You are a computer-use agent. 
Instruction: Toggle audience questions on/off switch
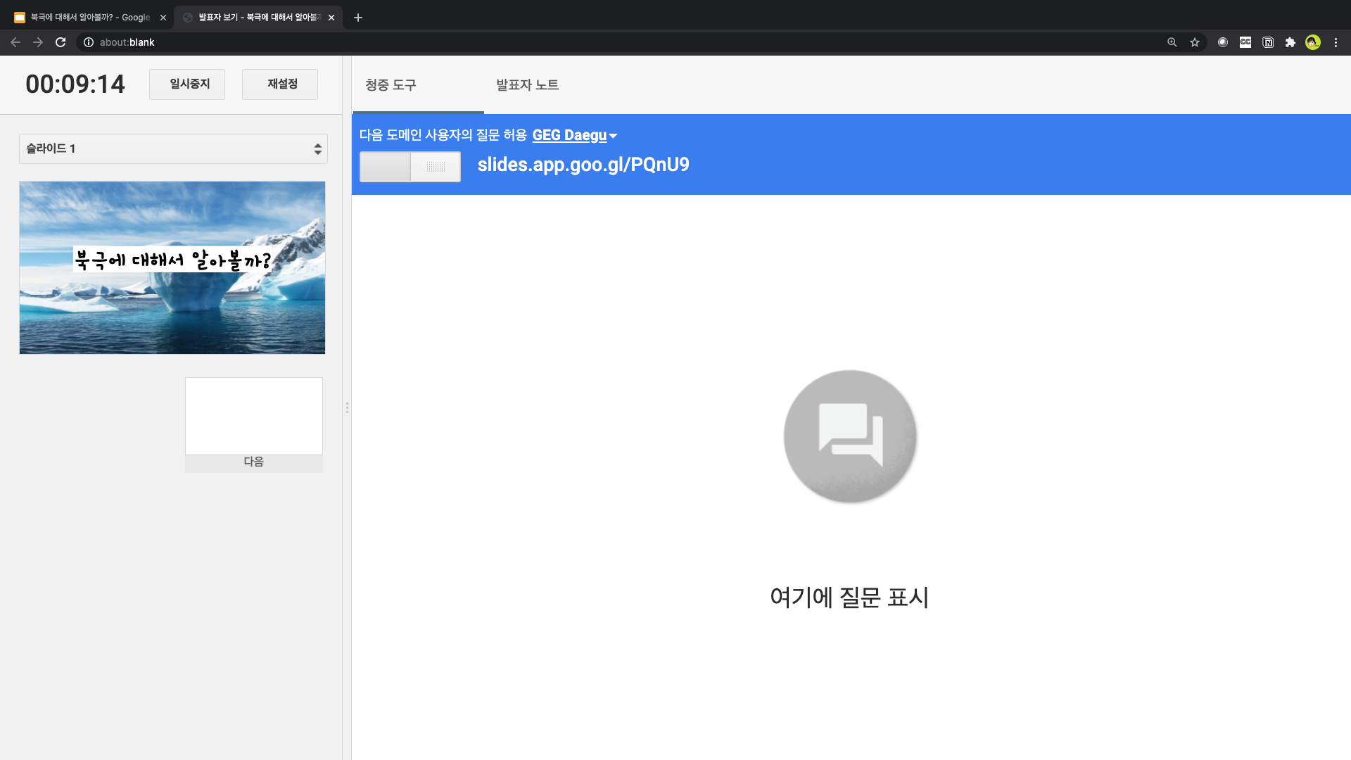pos(410,167)
